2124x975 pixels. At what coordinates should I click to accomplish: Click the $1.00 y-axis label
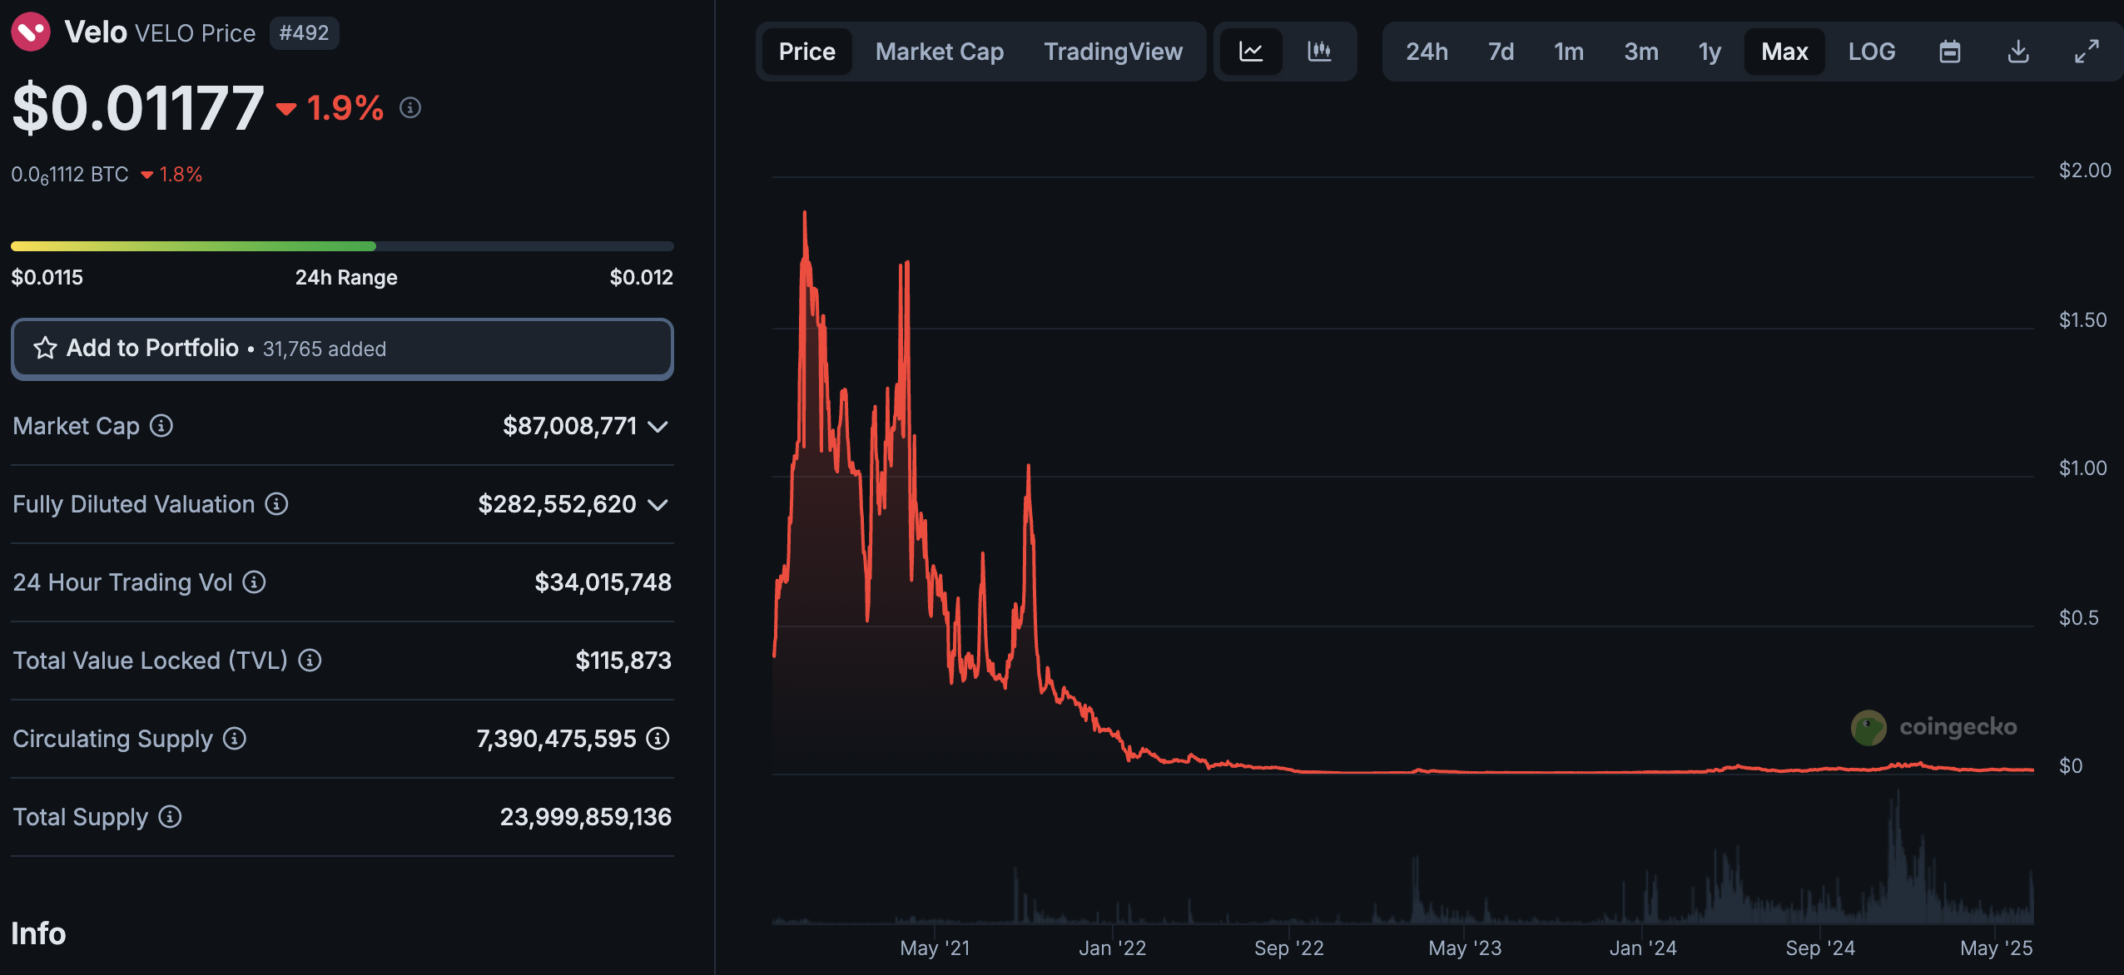pos(2082,468)
